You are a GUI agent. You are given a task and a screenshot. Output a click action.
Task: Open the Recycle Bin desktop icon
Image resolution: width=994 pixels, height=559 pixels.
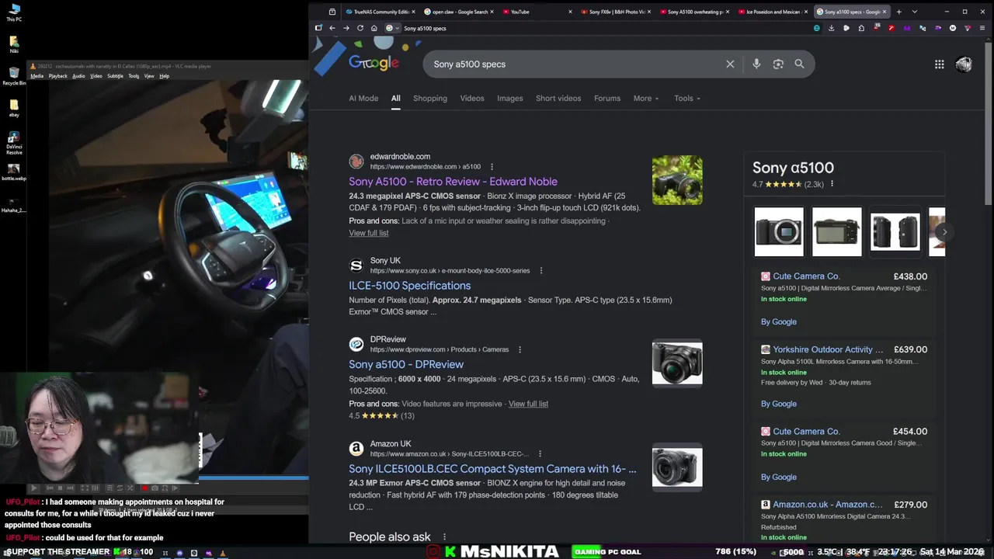point(14,76)
